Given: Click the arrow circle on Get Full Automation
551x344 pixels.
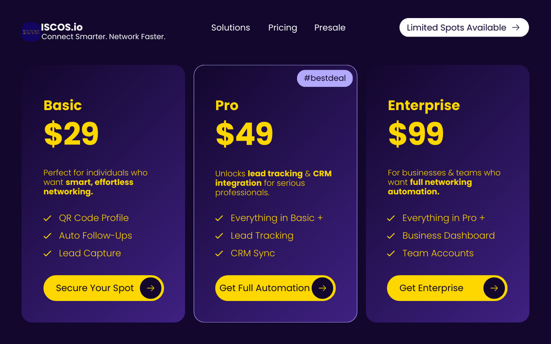Looking at the screenshot, I should point(322,288).
